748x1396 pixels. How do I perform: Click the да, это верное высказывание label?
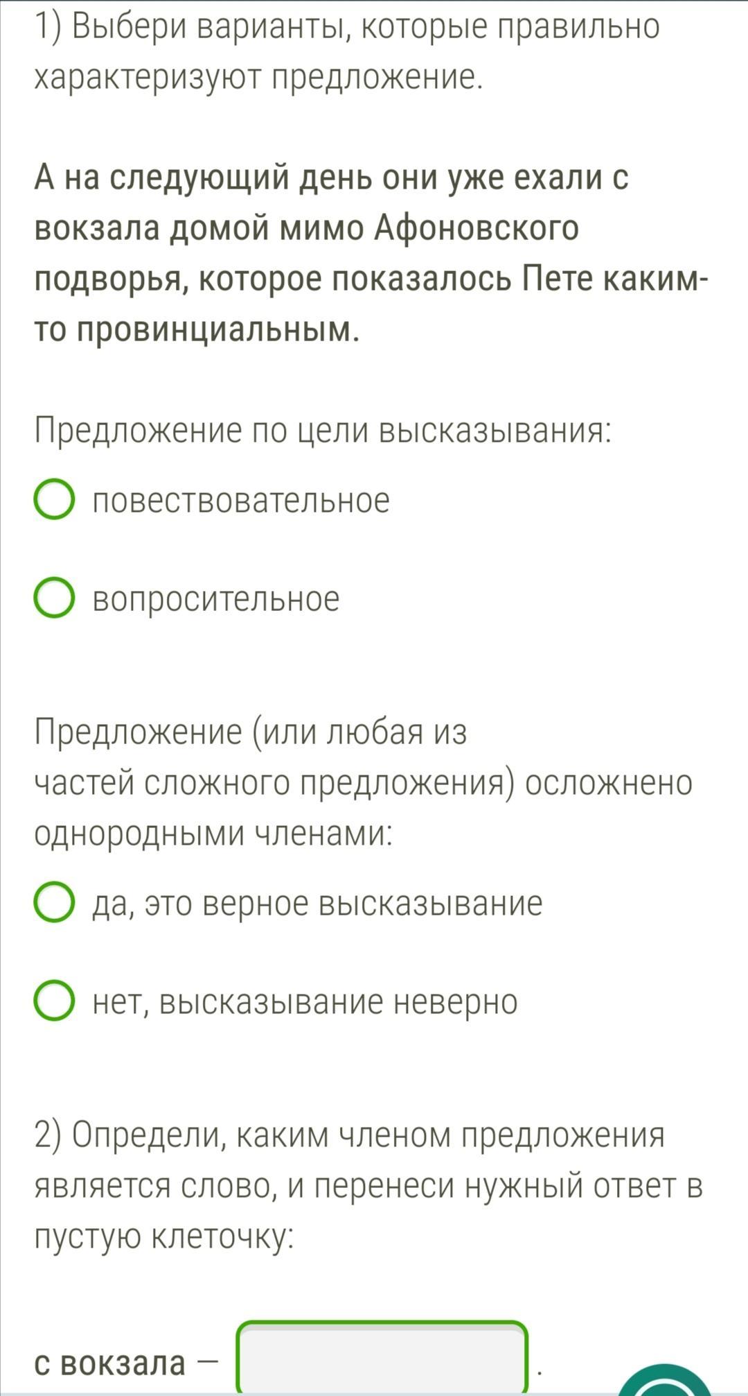(317, 903)
